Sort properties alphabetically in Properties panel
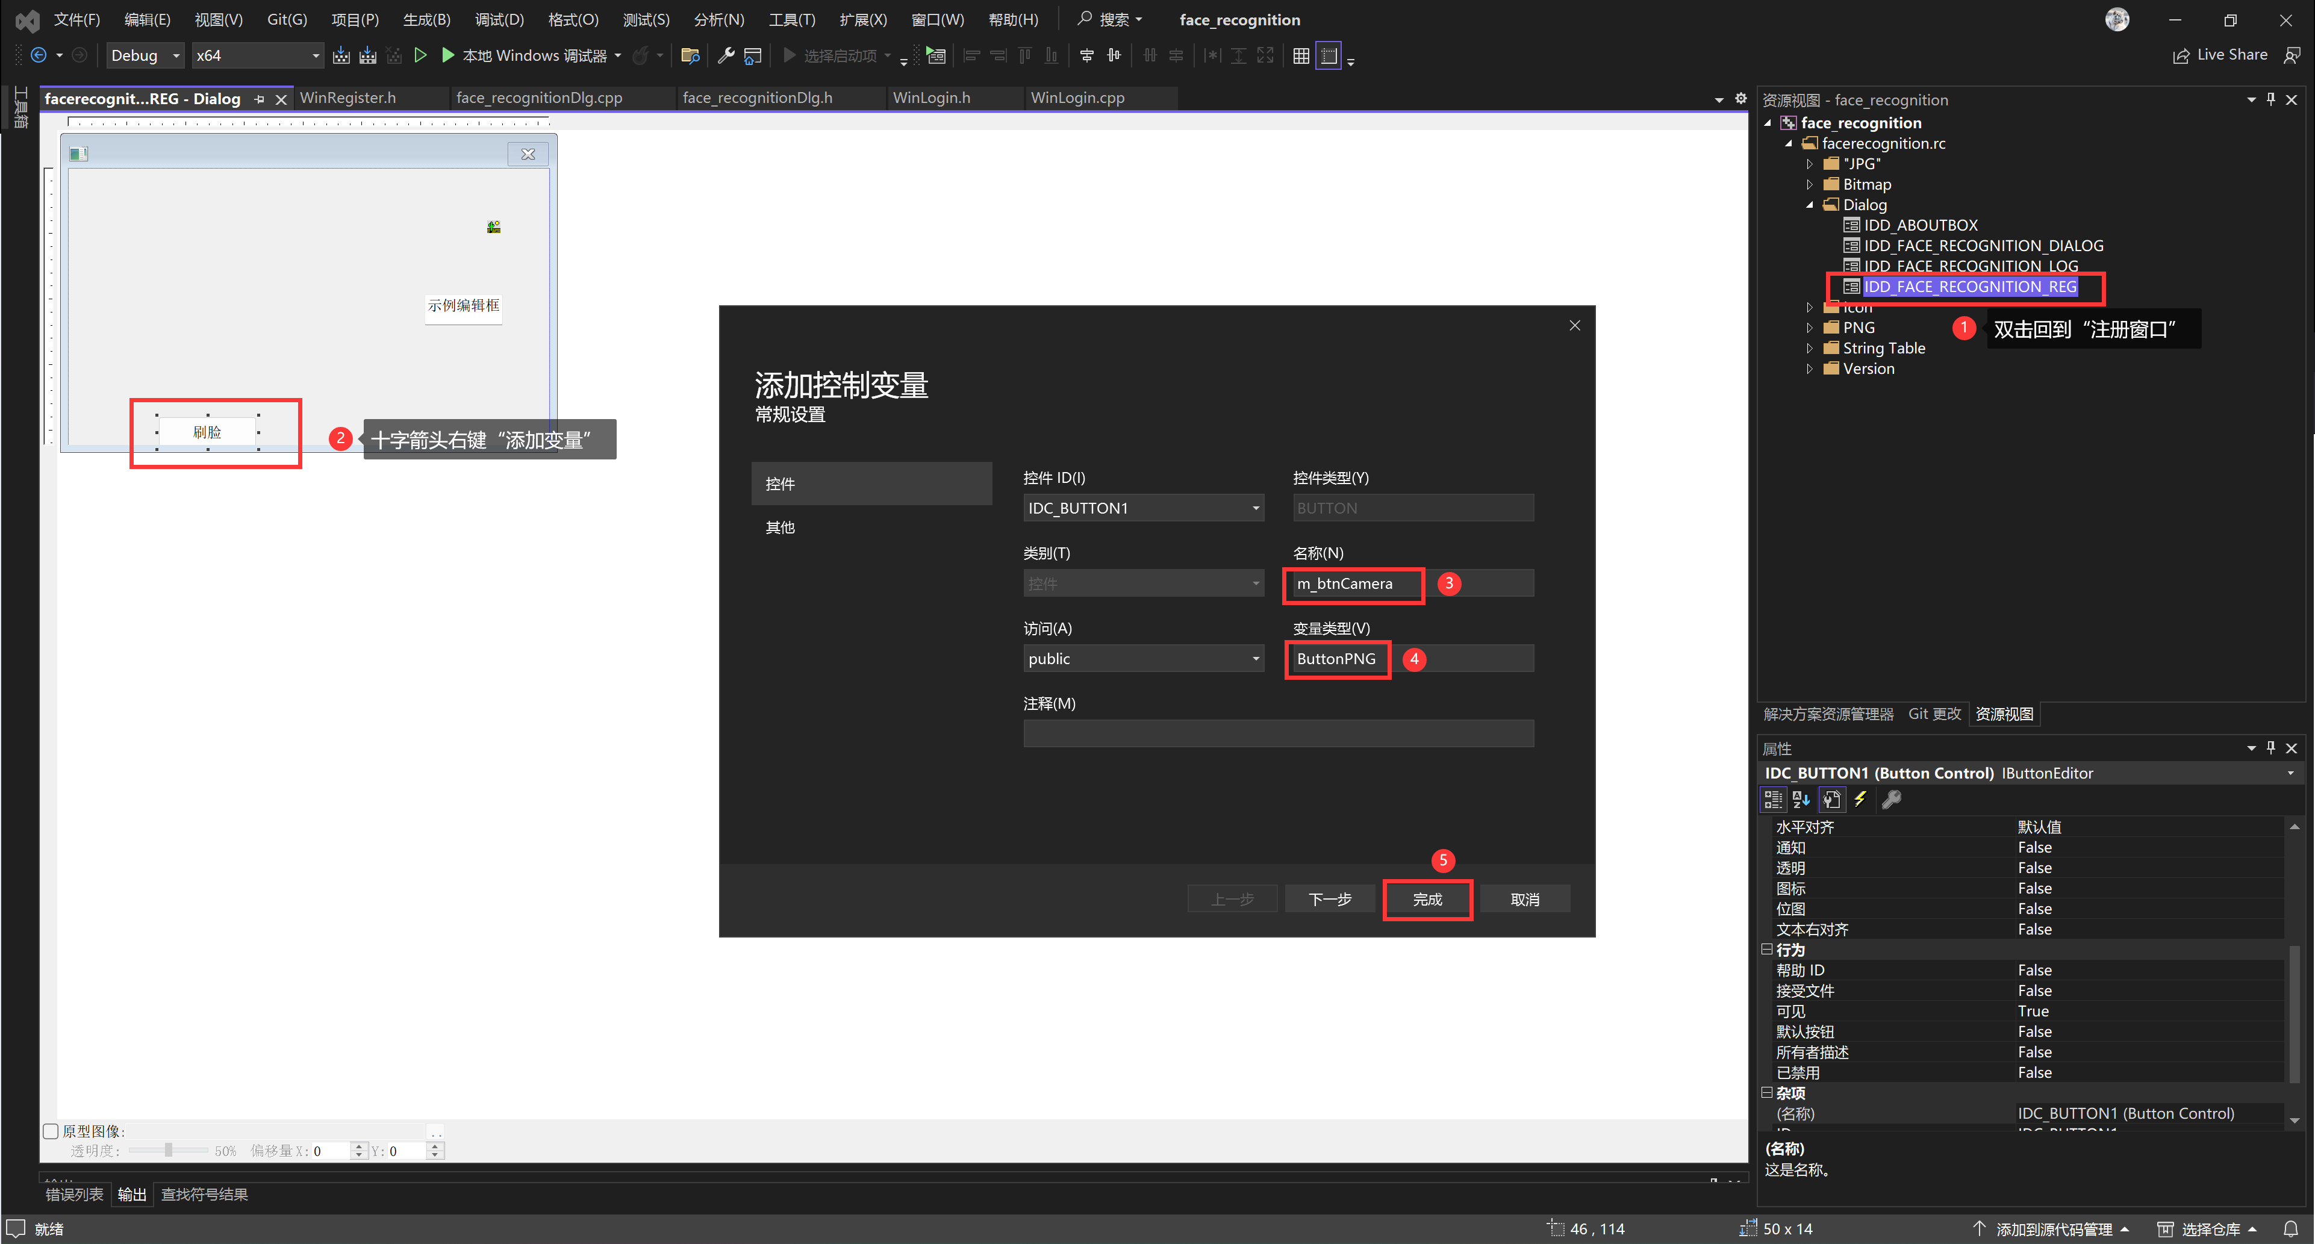The width and height of the screenshot is (2315, 1244). (1801, 799)
